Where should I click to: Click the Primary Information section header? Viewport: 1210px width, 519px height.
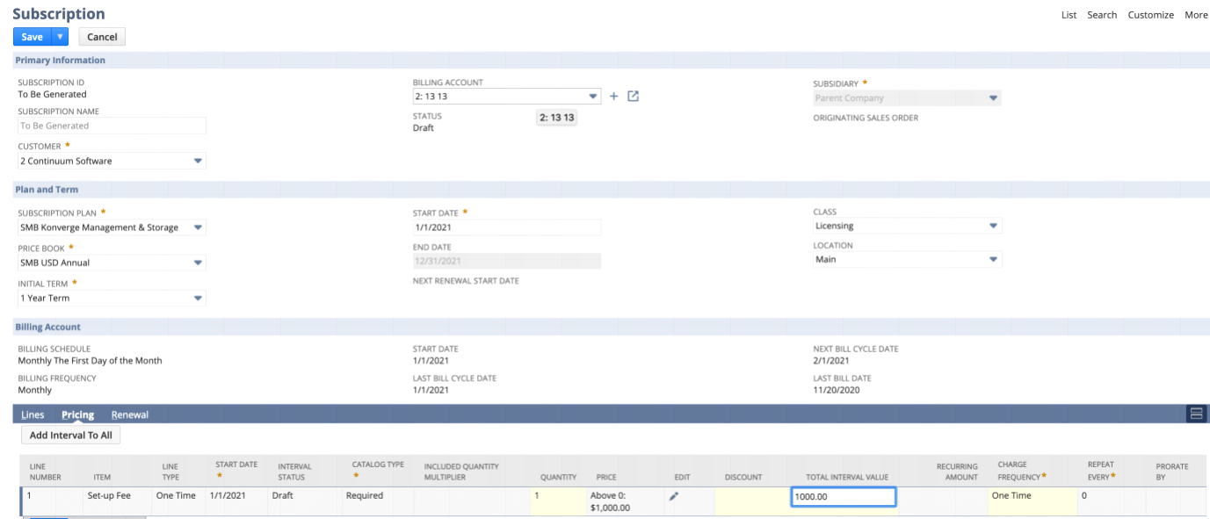click(612, 61)
